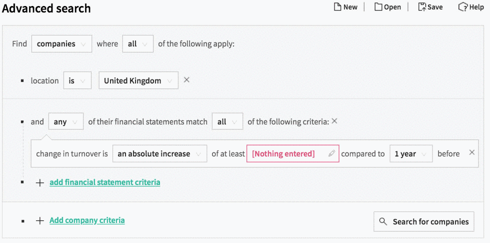Click plus icon beside Add company criteria
Image resolution: width=490 pixels, height=243 pixels.
39,221
